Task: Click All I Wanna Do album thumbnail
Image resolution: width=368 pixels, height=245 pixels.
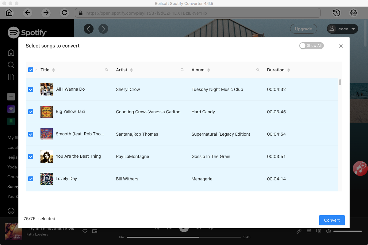Action: coord(47,89)
